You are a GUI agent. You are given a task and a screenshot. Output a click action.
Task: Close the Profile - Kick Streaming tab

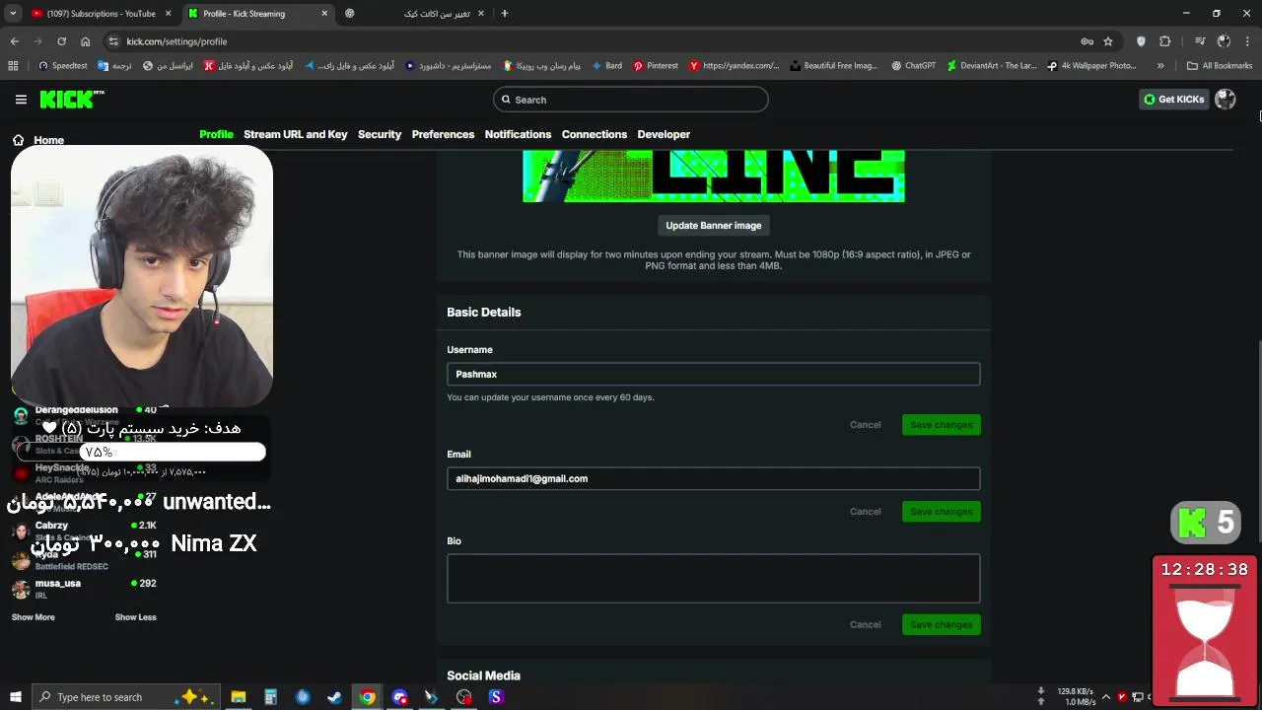[325, 14]
